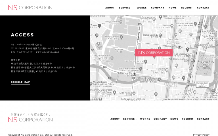Screen dimensions: 218x136
Task: Select the Prince Park Tower Tokyo pin
Action: tap(112, 58)
